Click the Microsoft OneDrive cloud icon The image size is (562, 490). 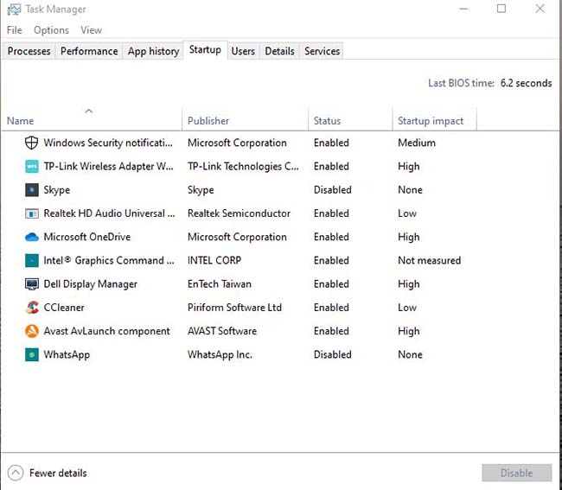point(31,237)
